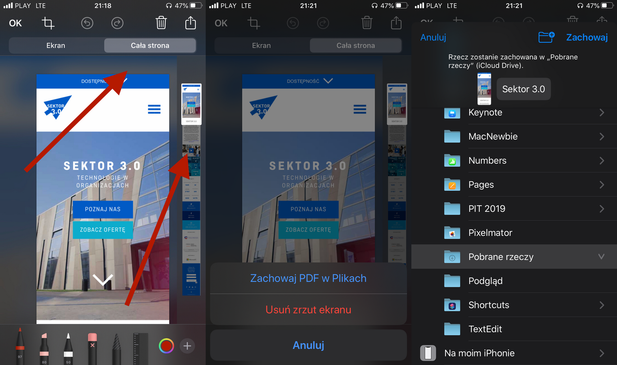Delete screenshot with trash icon
Viewport: 617px width, 365px height.
[161, 23]
